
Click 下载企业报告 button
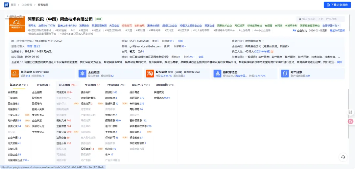pos(337,5)
